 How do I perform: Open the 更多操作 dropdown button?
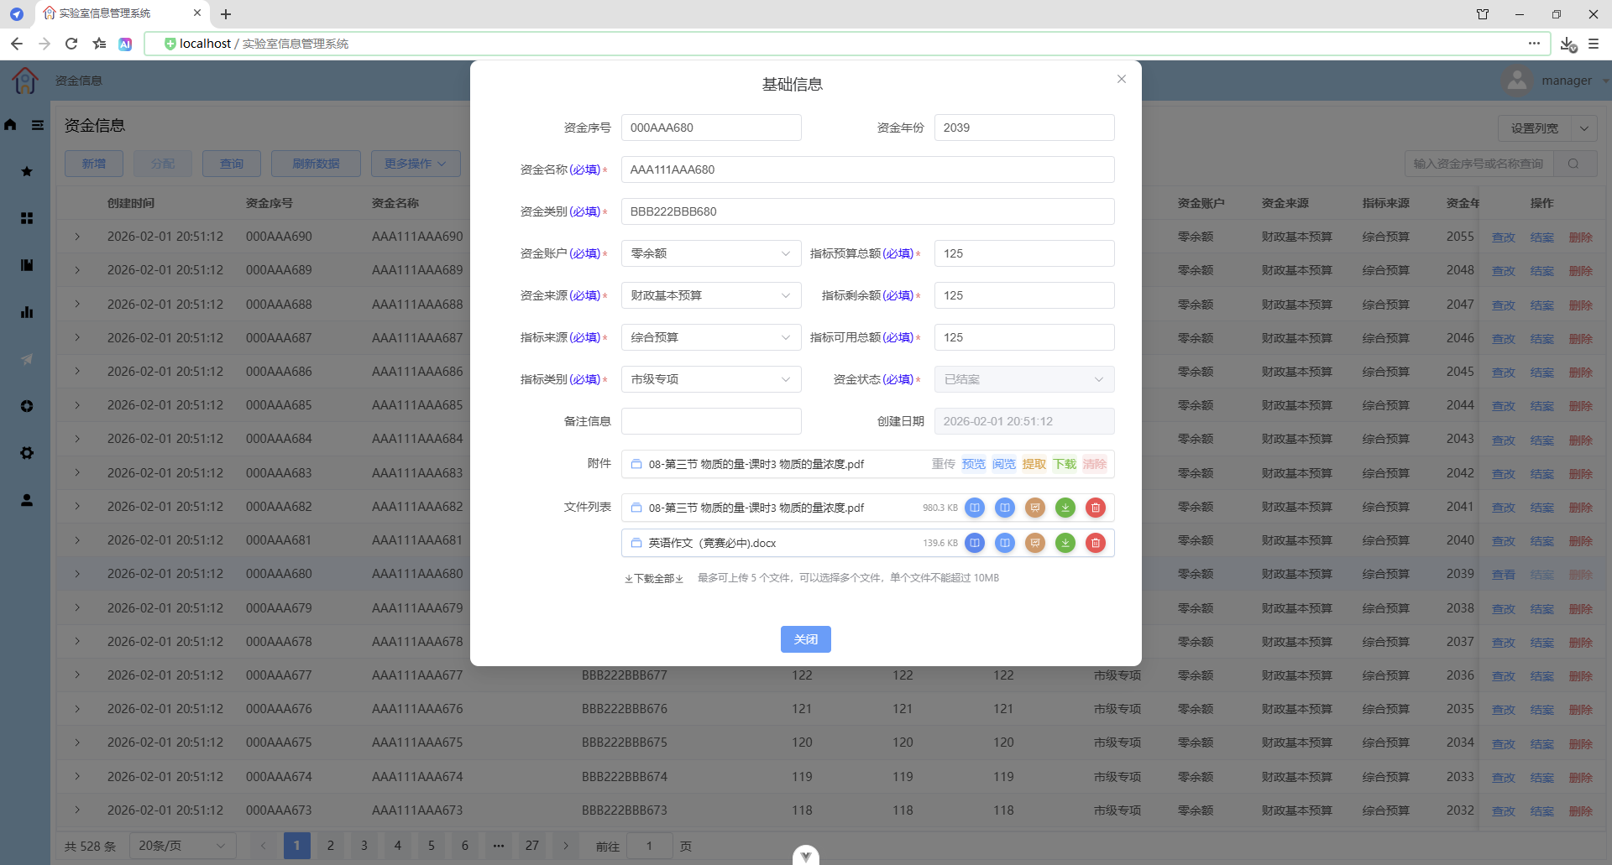click(x=416, y=164)
